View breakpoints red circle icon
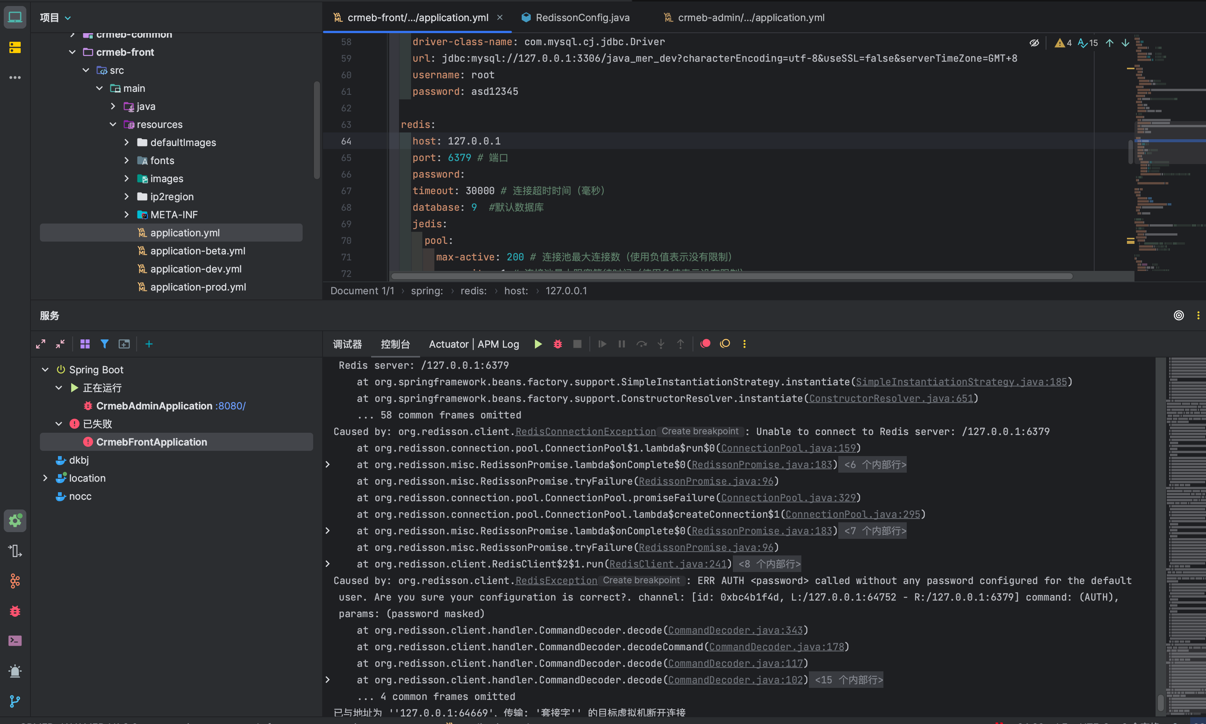Image resolution: width=1206 pixels, height=724 pixels. [705, 344]
